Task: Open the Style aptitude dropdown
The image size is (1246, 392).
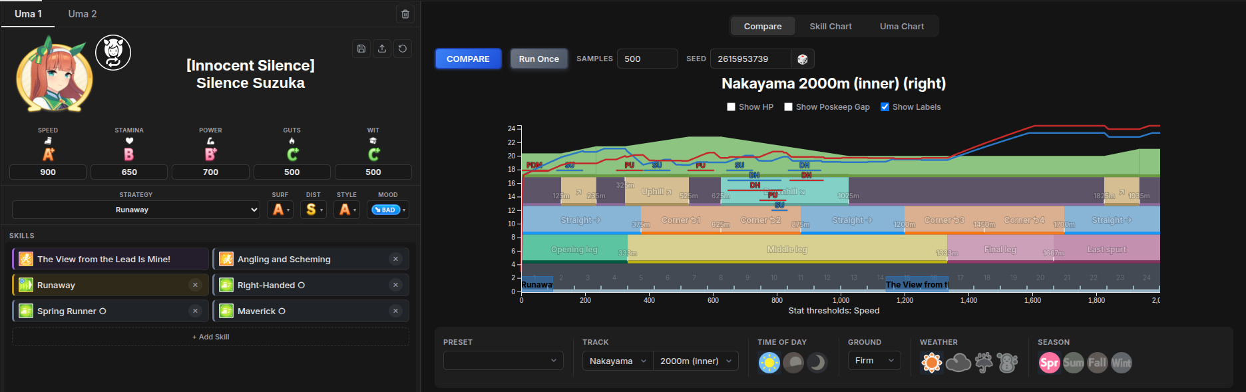Action: tap(347, 210)
